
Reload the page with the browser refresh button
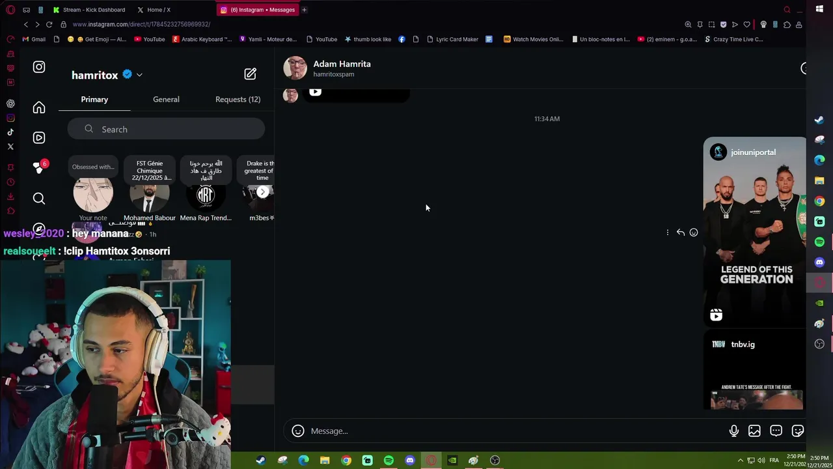(49, 24)
